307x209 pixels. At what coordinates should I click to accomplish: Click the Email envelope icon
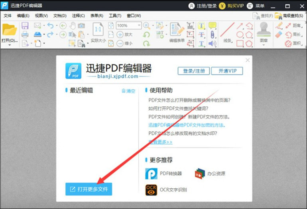pos(37,25)
